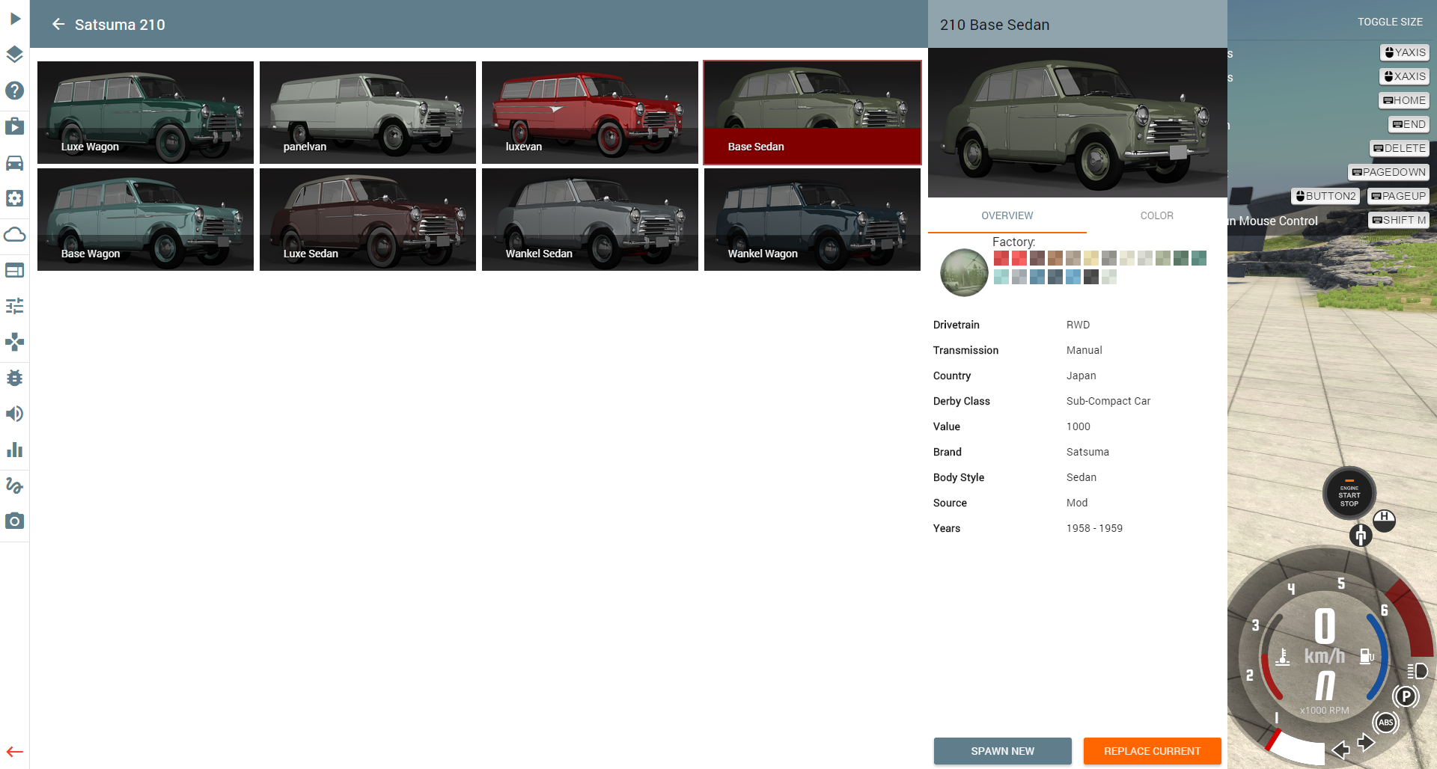Open the photo mode camera icon

(x=15, y=521)
